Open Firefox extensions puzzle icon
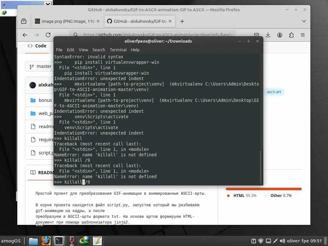 291,35
